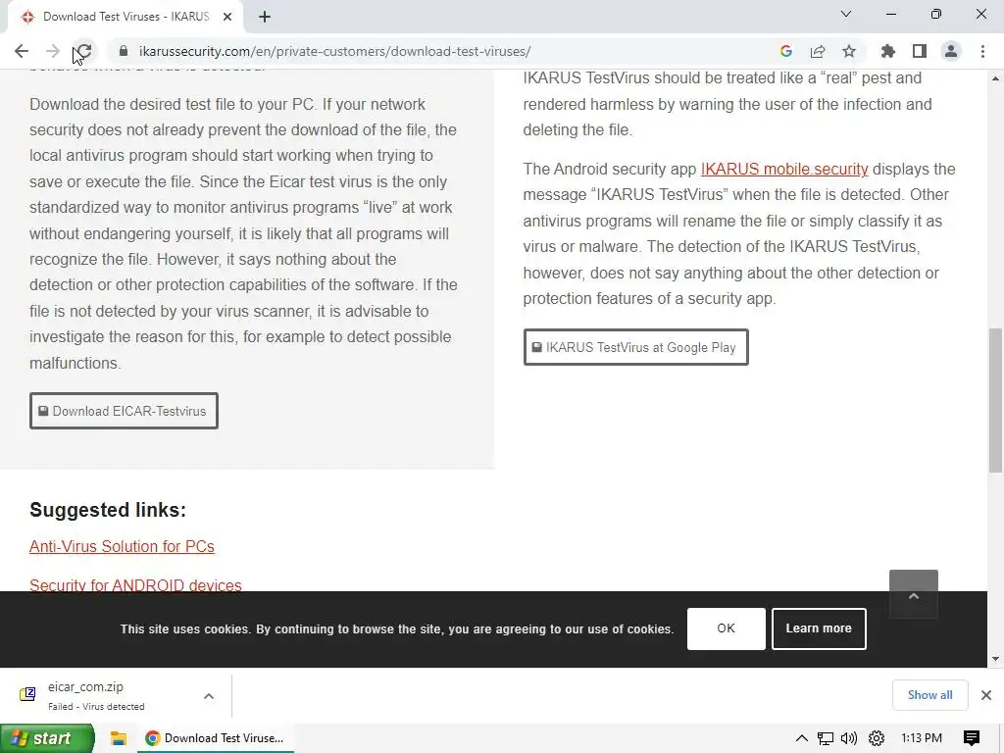The image size is (1004, 753).
Task: Open Google icon in address bar
Action: [786, 51]
